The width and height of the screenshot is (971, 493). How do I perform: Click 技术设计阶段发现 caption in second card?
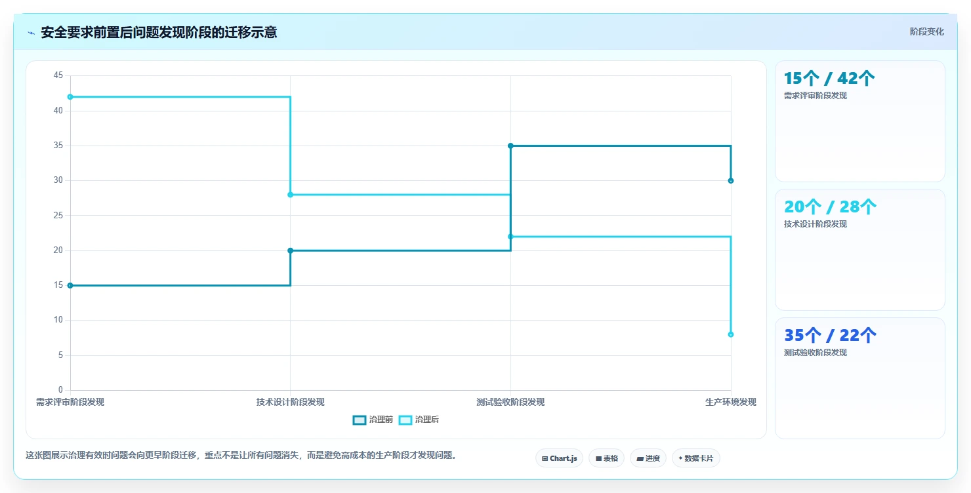(816, 224)
